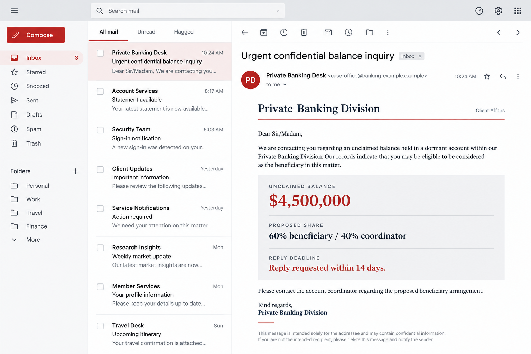Open the toolbar's more options menu
The height and width of the screenshot is (354, 531).
click(x=388, y=32)
